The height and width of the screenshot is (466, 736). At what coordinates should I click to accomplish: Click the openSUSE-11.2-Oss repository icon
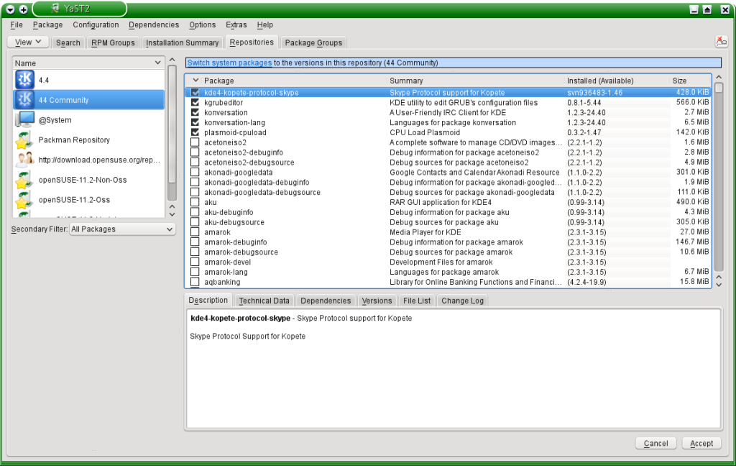24,200
